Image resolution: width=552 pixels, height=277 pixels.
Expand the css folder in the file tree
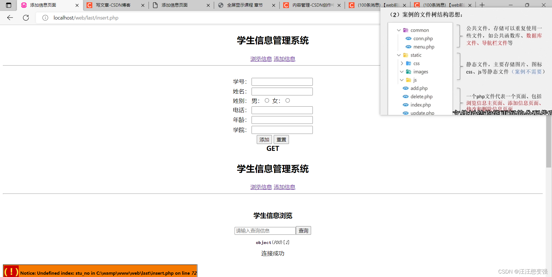(x=402, y=63)
